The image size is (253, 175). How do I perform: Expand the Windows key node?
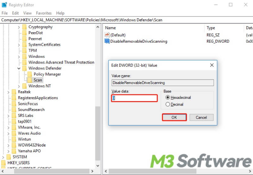(19, 57)
